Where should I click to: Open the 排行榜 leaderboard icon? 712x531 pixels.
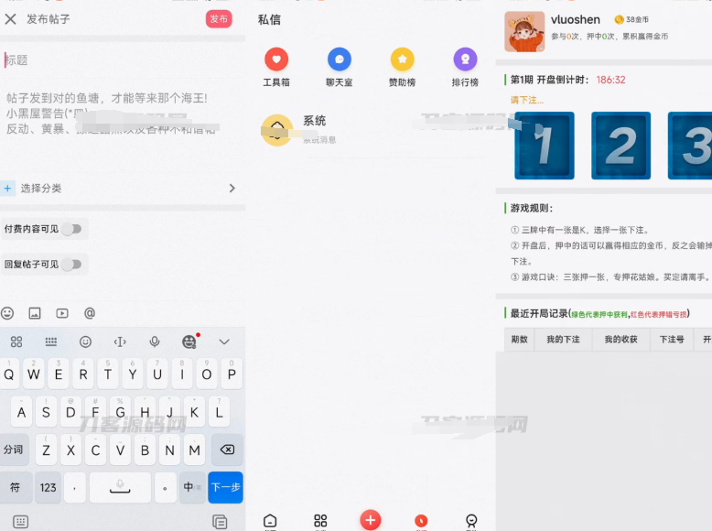[465, 60]
